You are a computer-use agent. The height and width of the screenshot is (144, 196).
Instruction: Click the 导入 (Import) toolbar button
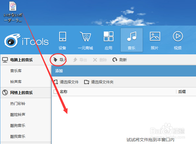pyautogui.click(x=60, y=60)
